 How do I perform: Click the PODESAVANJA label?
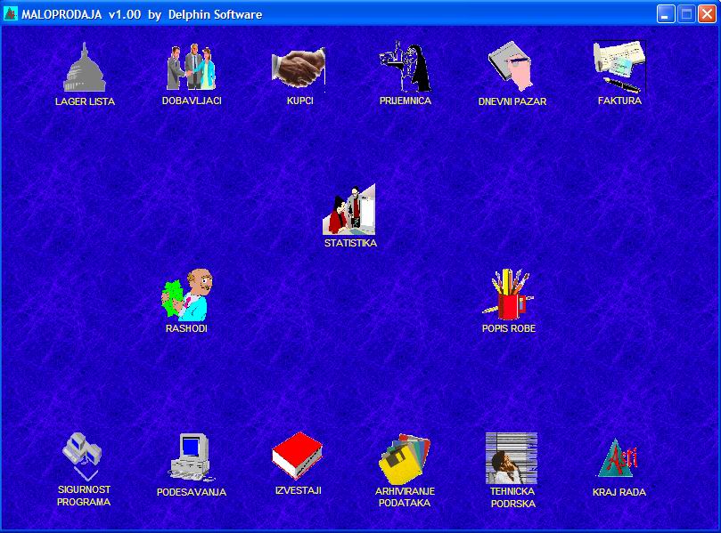pyautogui.click(x=192, y=492)
